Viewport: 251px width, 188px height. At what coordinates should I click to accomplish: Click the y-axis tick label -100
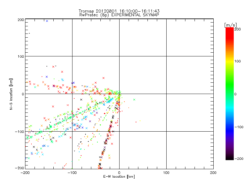coord(20,132)
